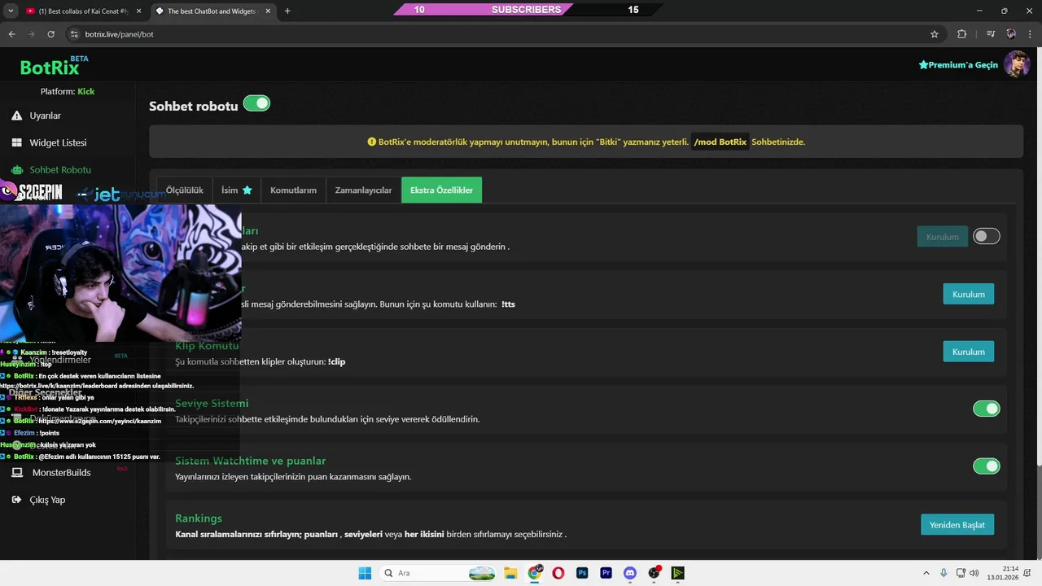Click the dimmed Kurulum button in first row

(942, 237)
